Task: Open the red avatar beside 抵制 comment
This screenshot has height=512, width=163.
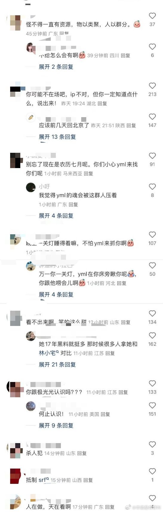Action: (x=16, y=476)
